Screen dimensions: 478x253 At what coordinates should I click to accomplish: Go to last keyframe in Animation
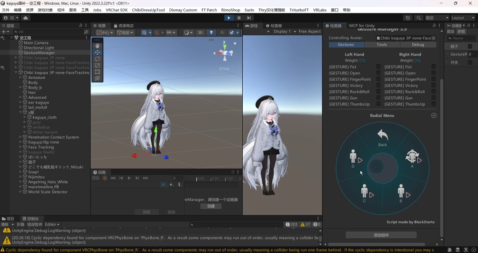click(x=146, y=178)
